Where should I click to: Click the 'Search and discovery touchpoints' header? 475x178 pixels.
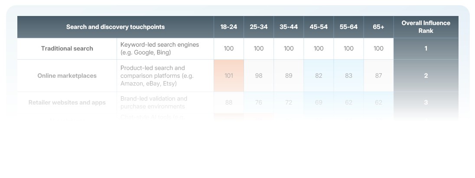coord(115,27)
